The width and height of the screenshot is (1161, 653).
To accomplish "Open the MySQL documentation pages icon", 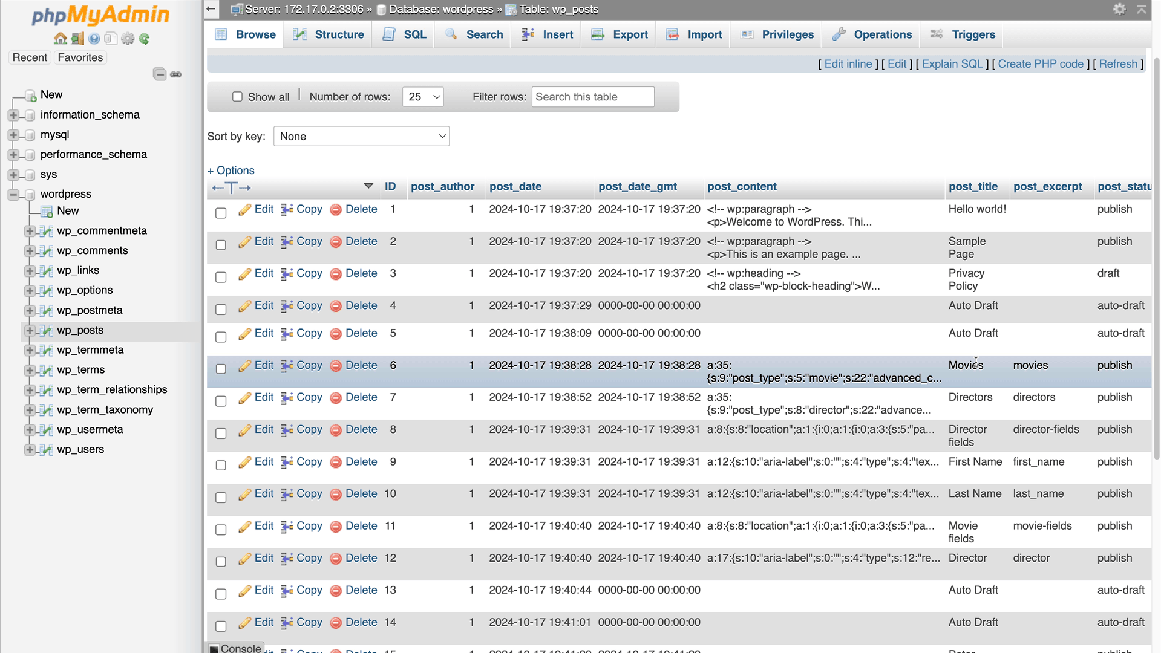I will tap(110, 39).
